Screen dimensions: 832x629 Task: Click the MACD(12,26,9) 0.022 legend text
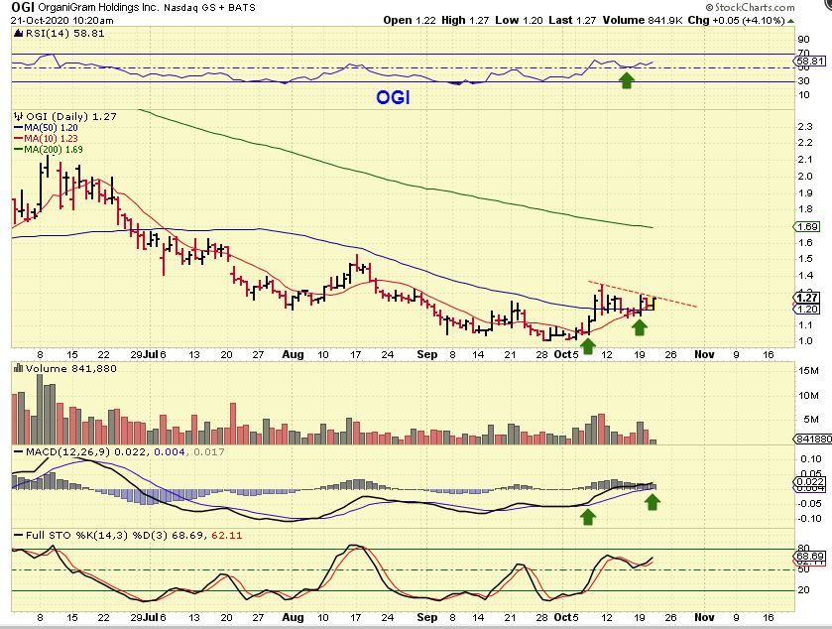87,452
